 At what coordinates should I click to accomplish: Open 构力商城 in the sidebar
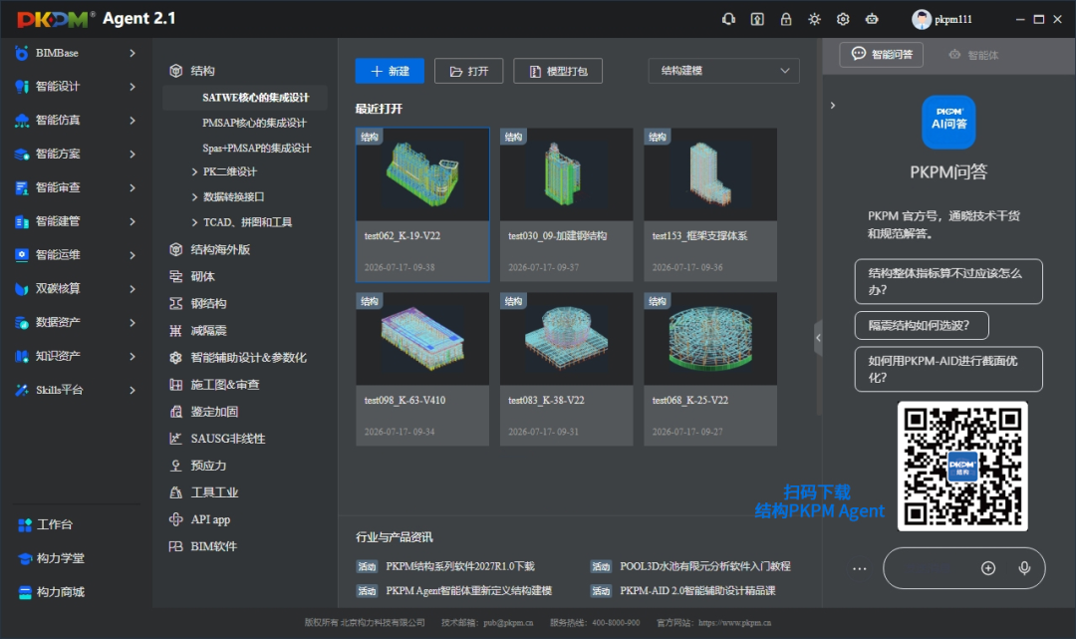[52, 591]
